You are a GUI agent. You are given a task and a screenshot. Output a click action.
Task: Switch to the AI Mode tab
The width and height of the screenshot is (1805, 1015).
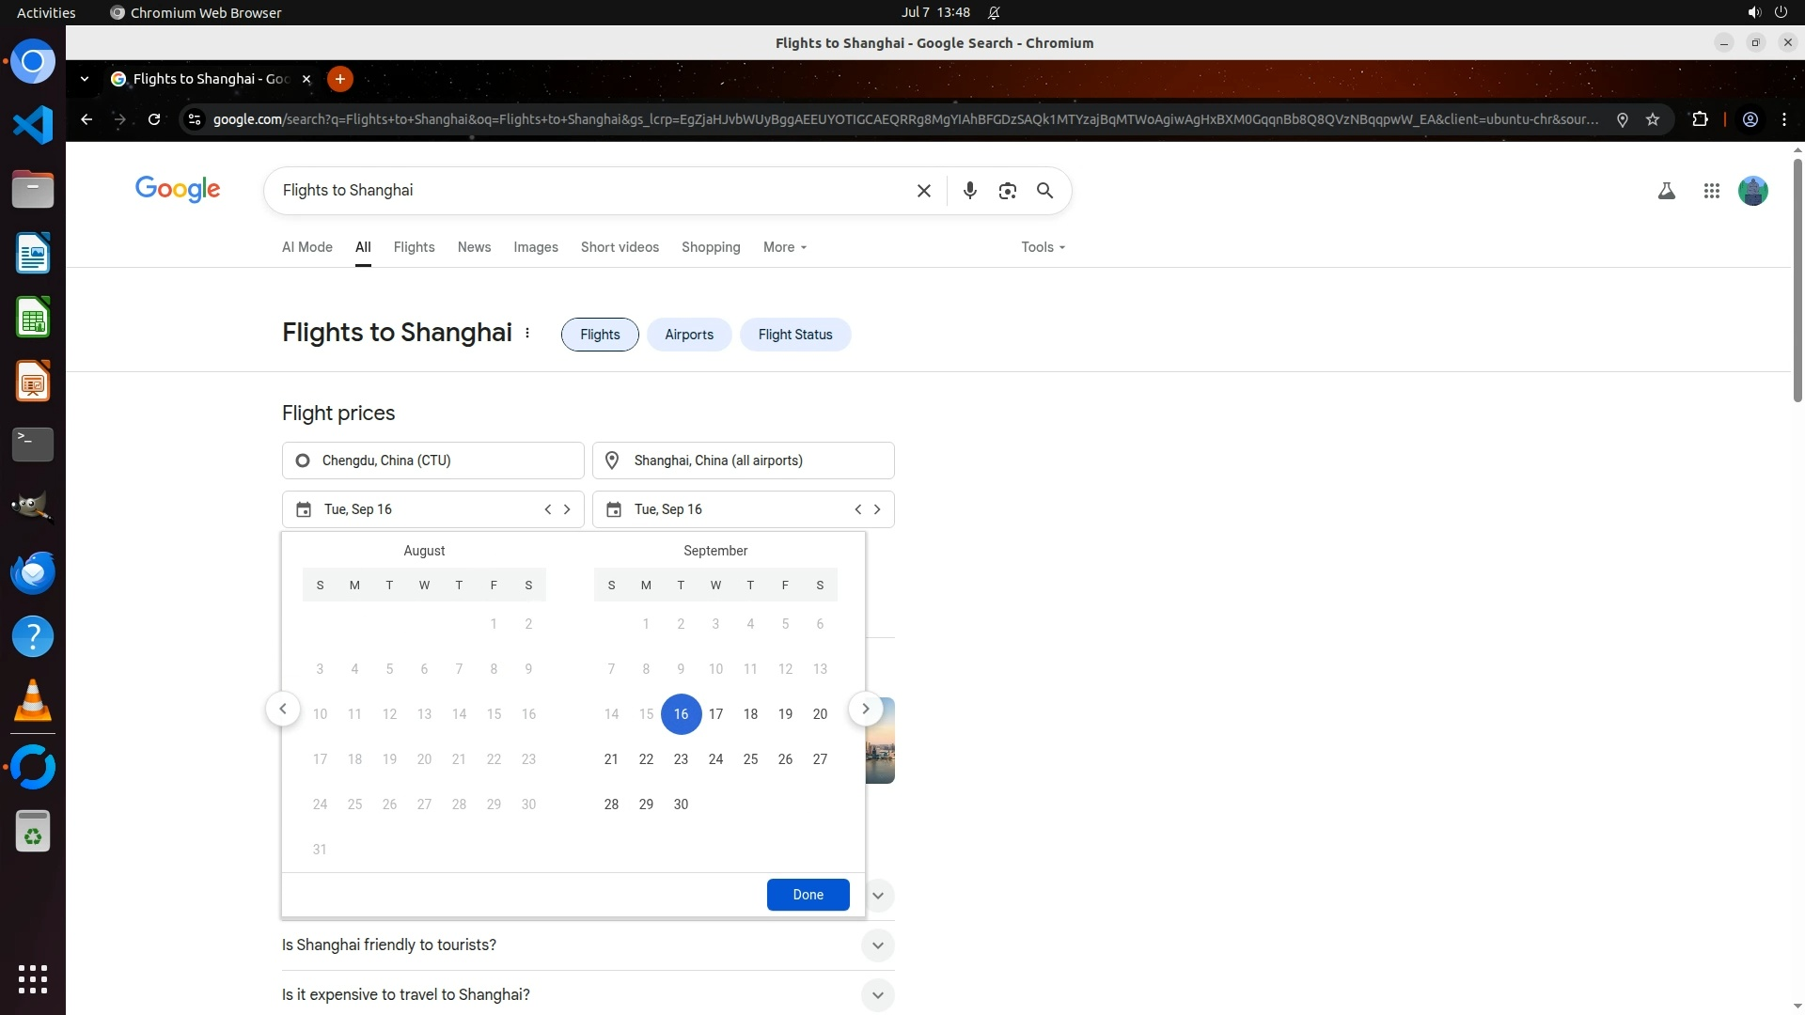[x=306, y=247]
